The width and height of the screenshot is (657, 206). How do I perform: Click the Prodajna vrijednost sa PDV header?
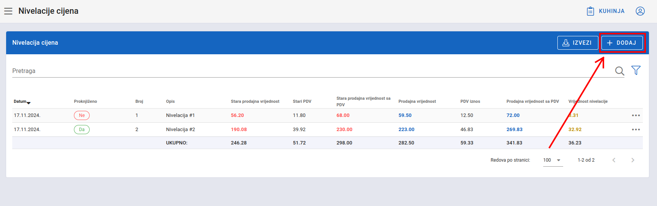(x=532, y=102)
